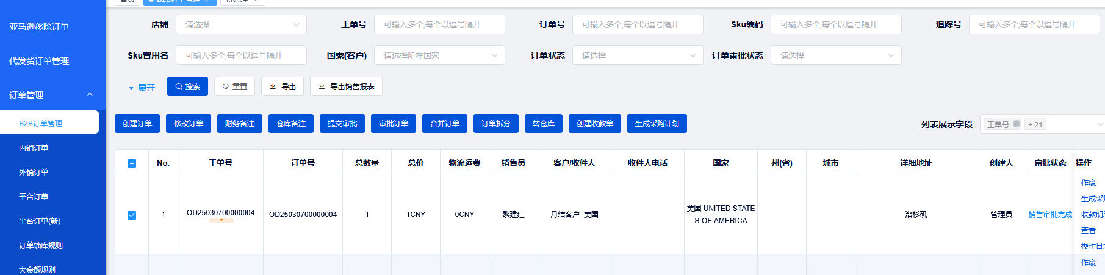1105x275 pixels.
Task: Uncheck the checkbox for order row 1
Action: click(132, 215)
